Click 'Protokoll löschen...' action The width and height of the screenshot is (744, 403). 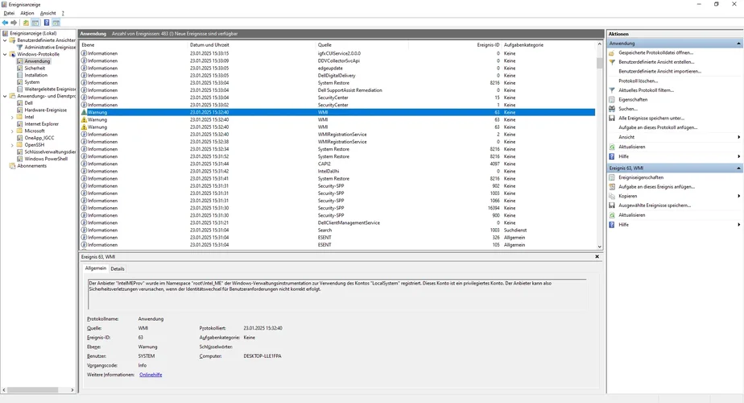(x=638, y=81)
